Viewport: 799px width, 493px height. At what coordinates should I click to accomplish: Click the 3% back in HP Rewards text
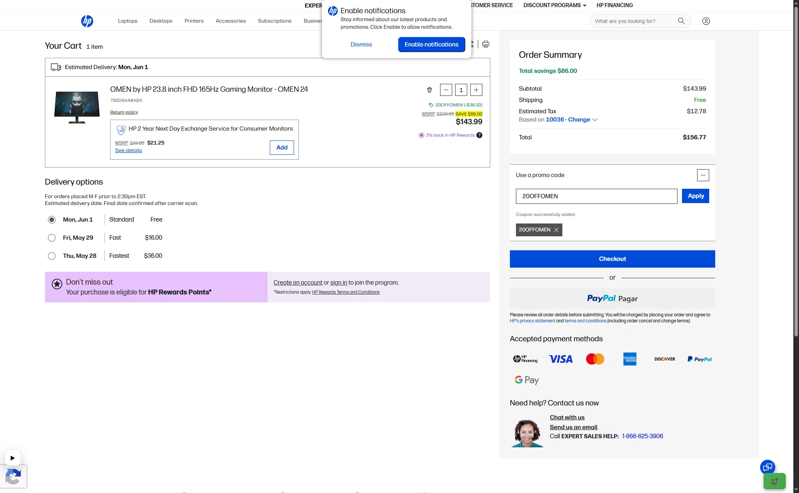[450, 135]
